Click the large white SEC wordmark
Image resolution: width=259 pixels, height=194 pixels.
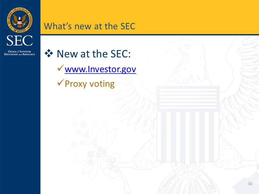tap(19, 40)
